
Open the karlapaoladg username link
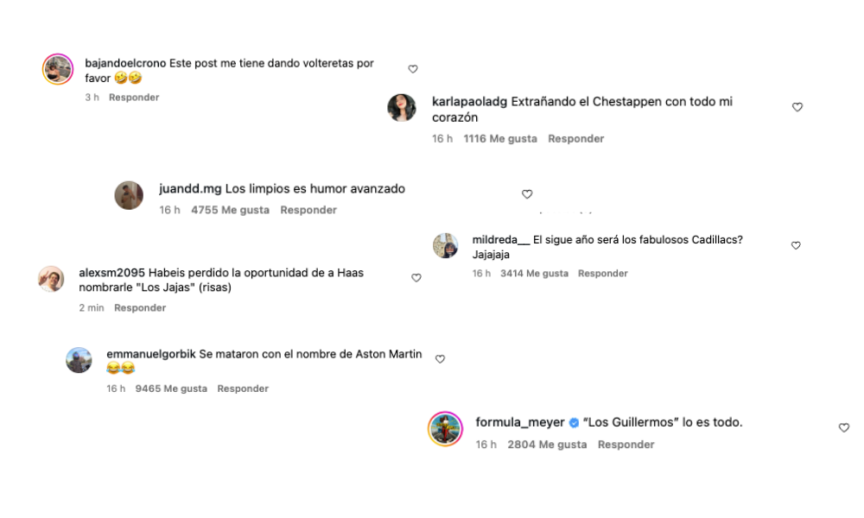pos(469,101)
